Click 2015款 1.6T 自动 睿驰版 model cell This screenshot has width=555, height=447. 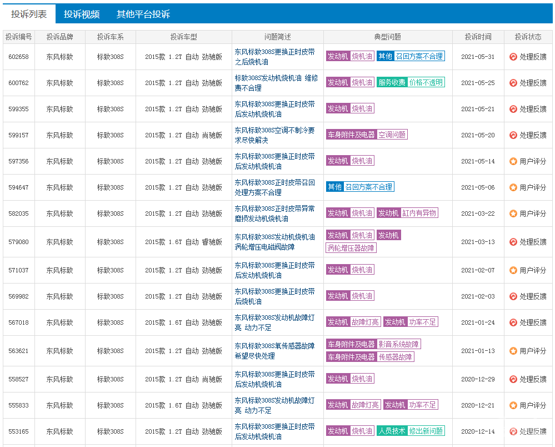point(183,242)
